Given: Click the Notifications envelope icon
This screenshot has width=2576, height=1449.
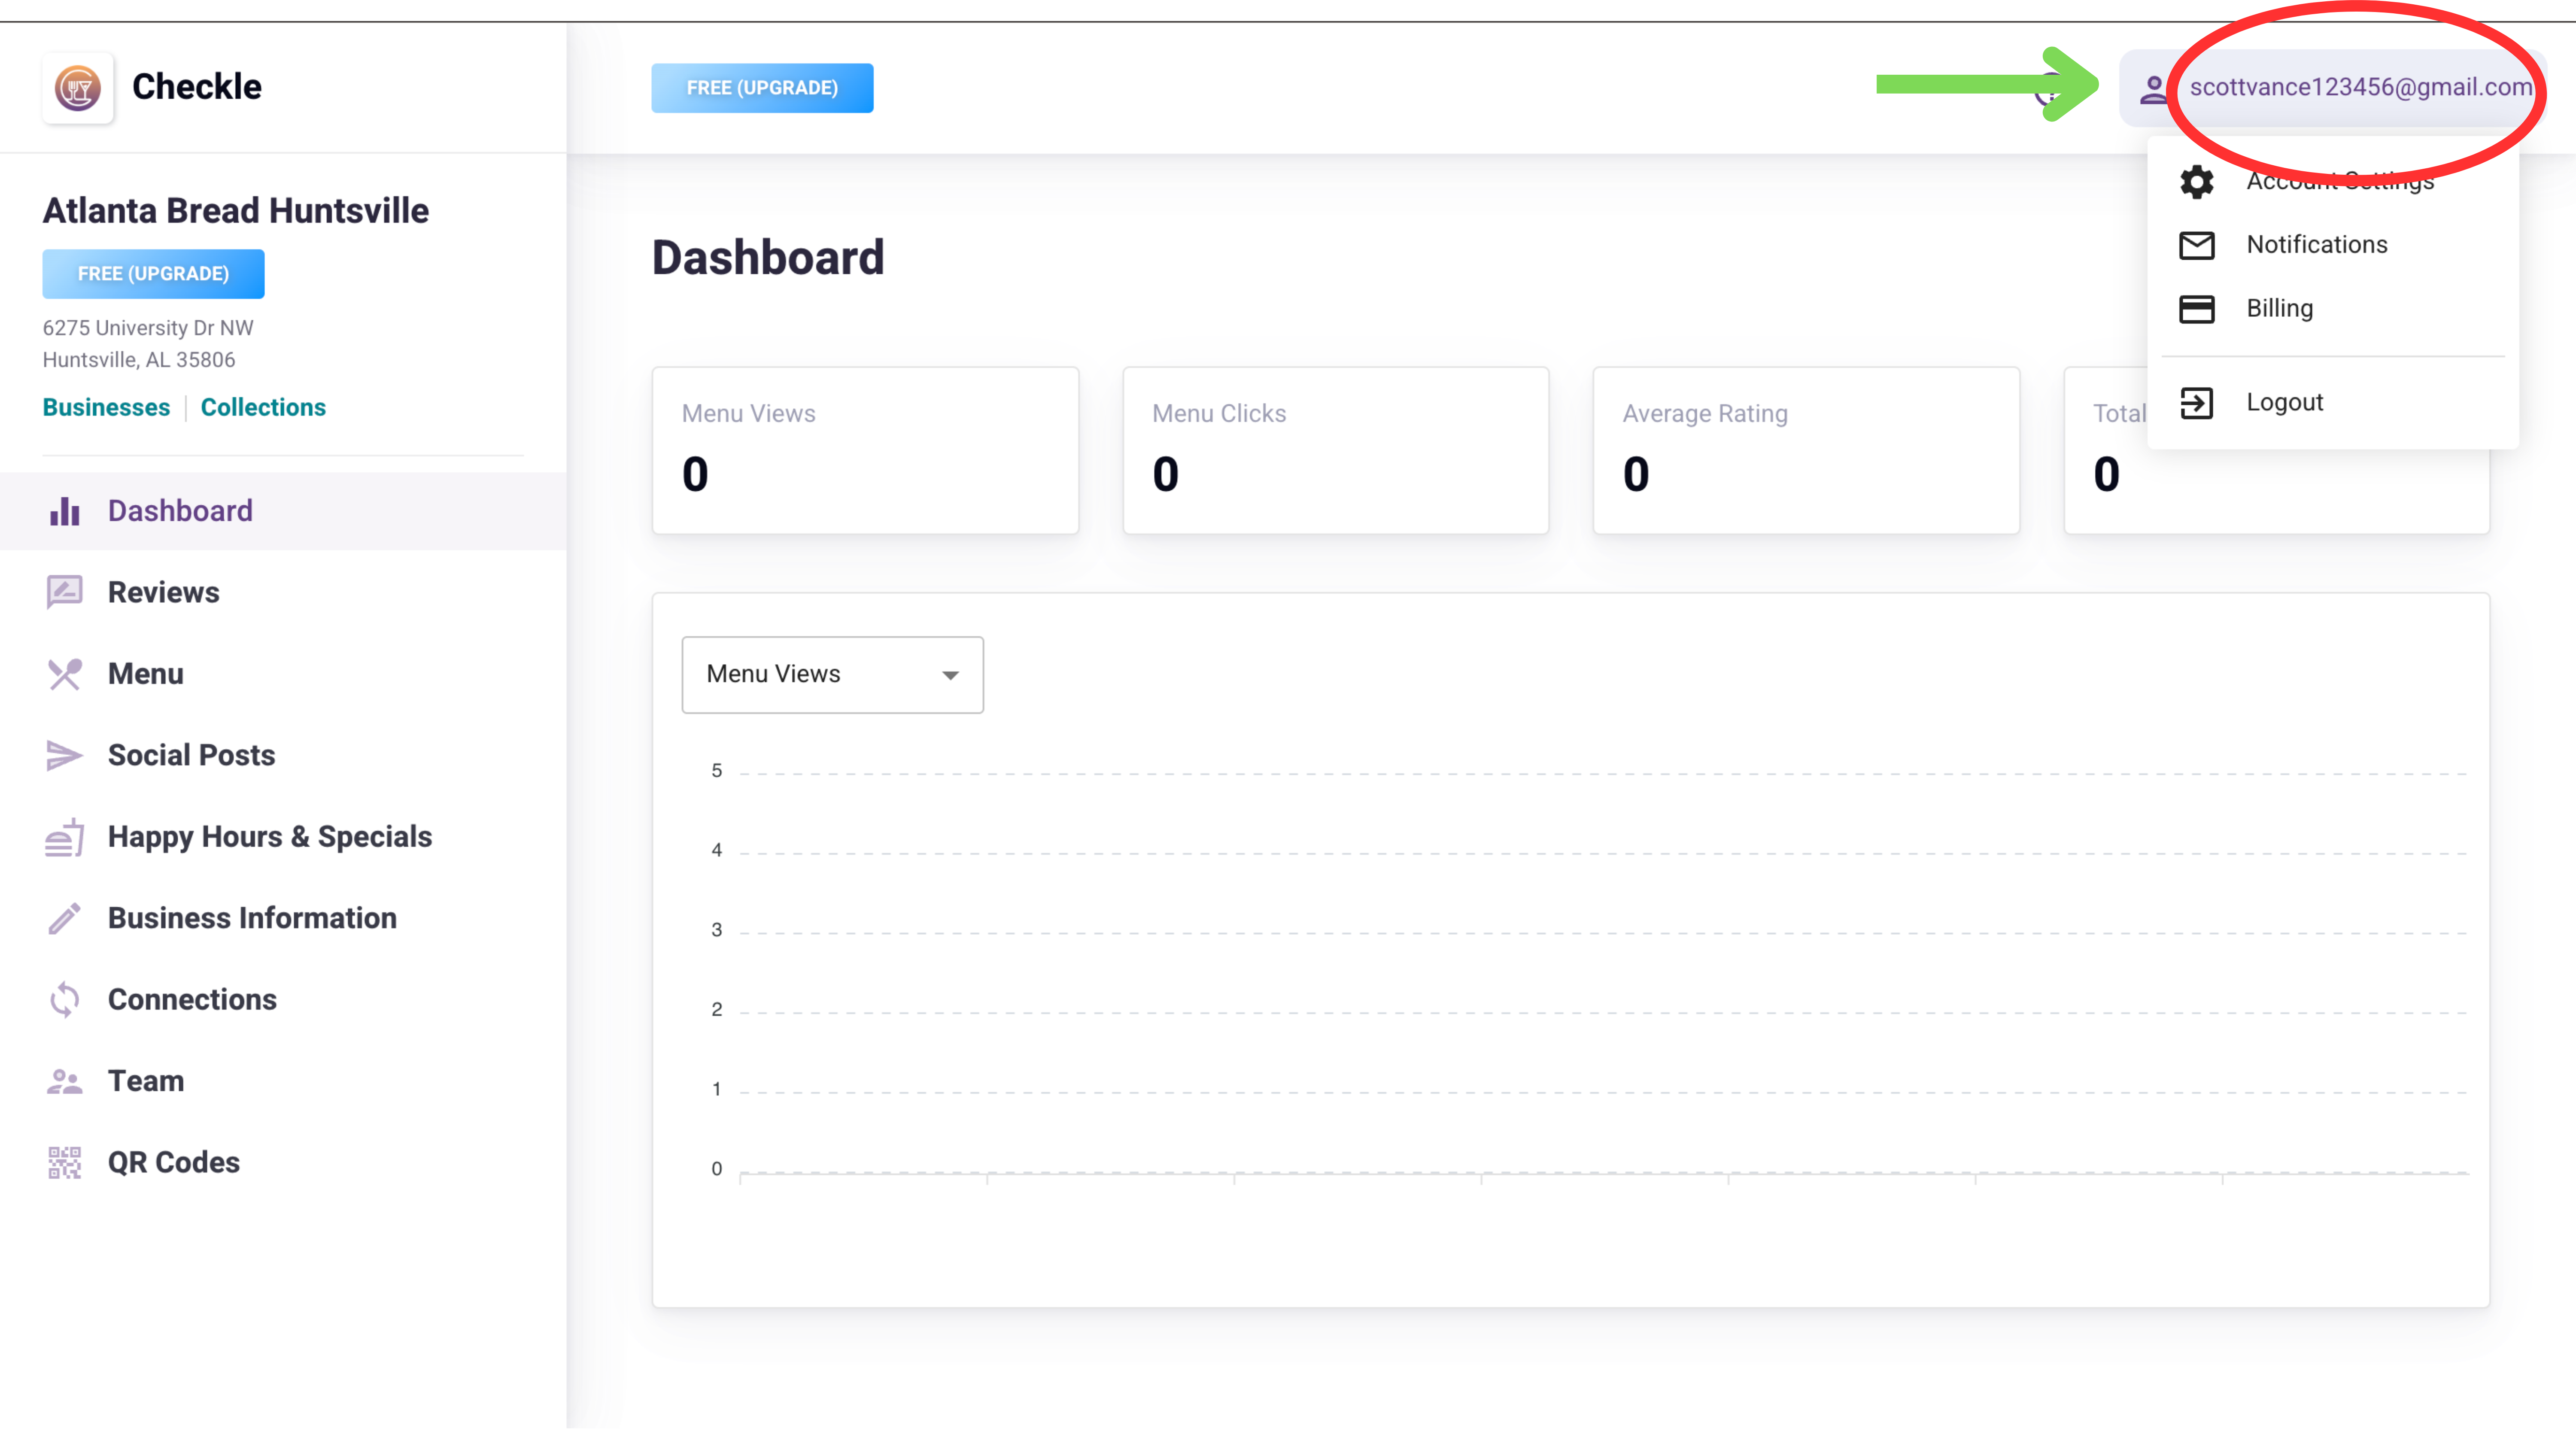Looking at the screenshot, I should [x=2197, y=245].
